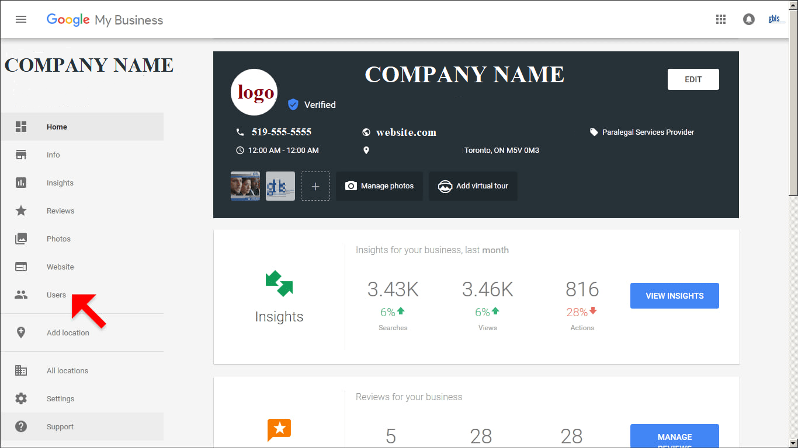Click "Insights for your business, last month"

point(432,250)
